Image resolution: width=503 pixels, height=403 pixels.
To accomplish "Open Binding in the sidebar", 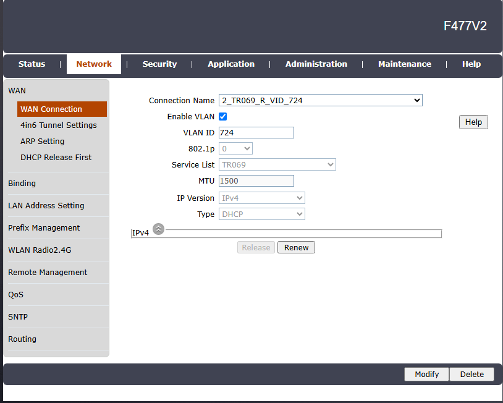I will pos(22,183).
